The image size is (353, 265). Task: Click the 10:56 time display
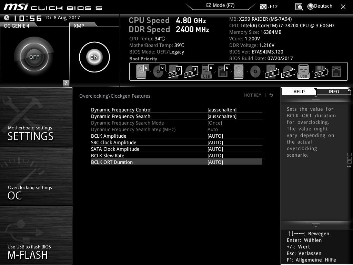tap(28, 18)
